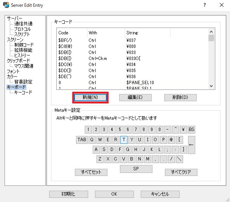Toggle the A Meta key
The image size is (230, 202).
[x=96, y=150]
